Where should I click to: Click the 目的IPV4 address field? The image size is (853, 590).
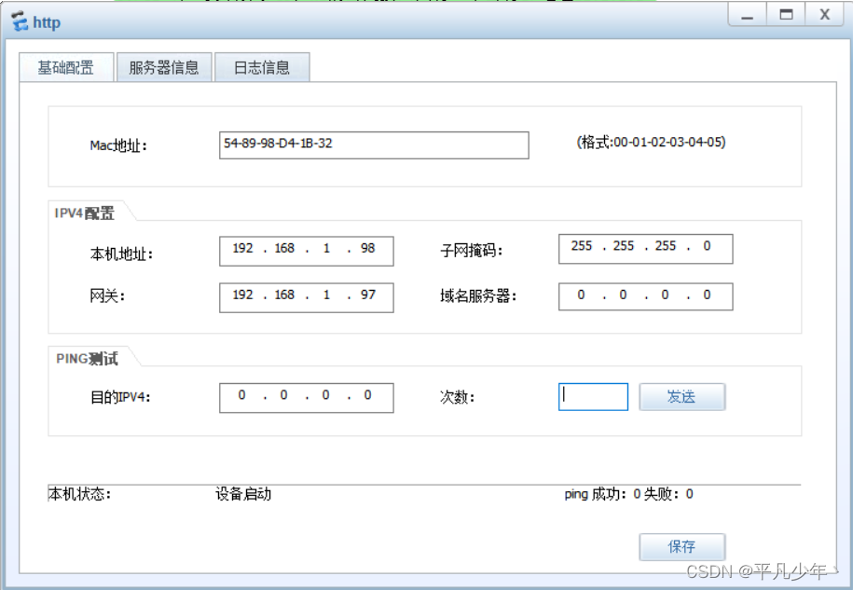coord(307,398)
